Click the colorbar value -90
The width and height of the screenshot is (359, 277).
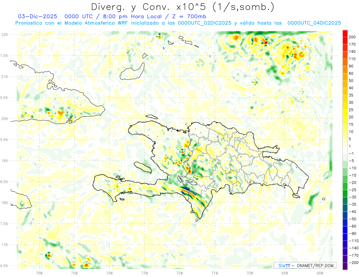(353, 234)
